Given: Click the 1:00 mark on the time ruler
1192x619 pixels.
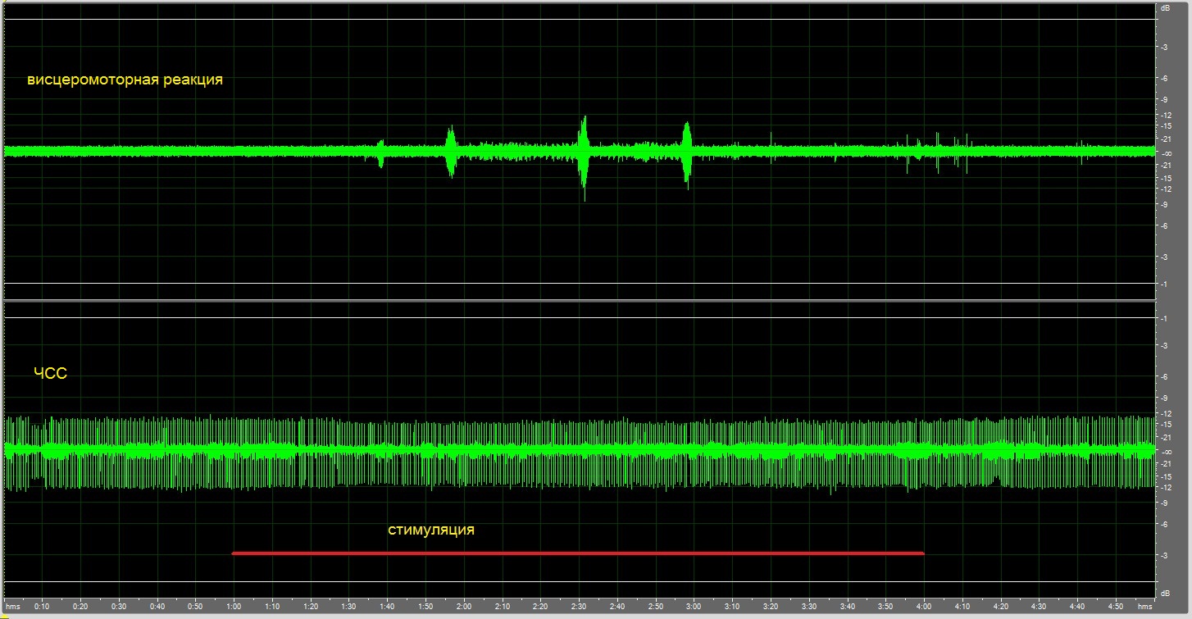Looking at the screenshot, I should (234, 607).
